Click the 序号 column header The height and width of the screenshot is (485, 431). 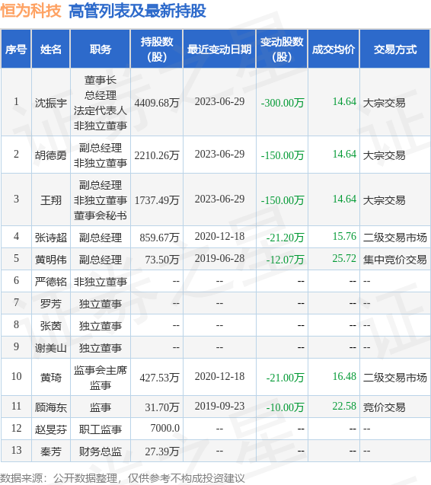16,49
